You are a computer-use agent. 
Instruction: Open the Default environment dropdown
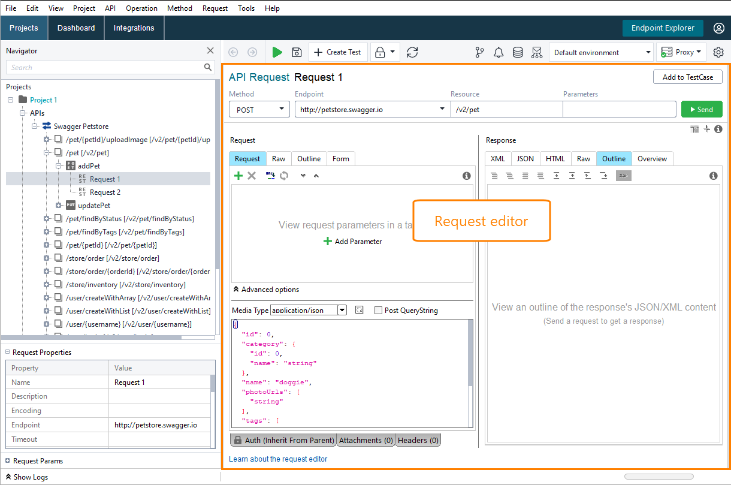pos(601,52)
